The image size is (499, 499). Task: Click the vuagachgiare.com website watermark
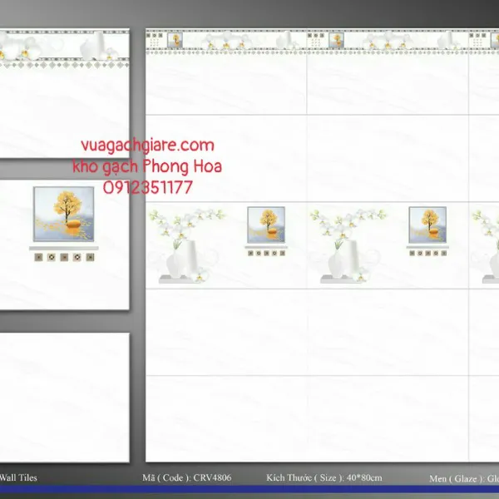(147, 145)
